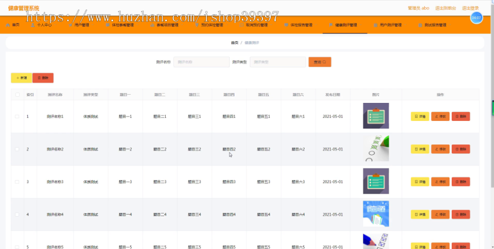Click the cell 测评名称1
494x249 pixels.
coord(55,117)
